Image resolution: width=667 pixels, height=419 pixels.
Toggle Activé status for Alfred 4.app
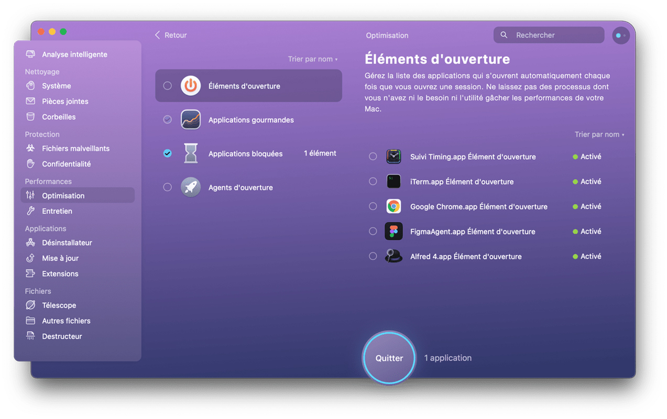(x=587, y=256)
